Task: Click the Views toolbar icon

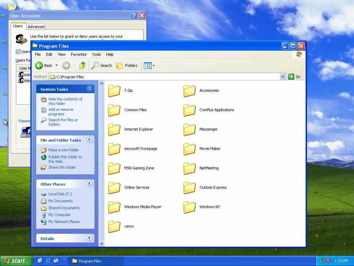Action: (x=148, y=66)
